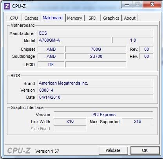
Task: Select the Mainboard tab
Action: pyautogui.click(x=53, y=18)
